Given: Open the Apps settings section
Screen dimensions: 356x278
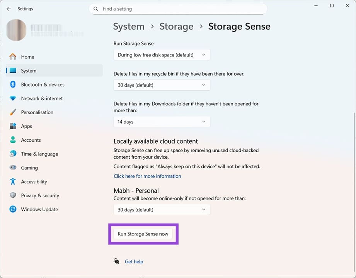Looking at the screenshot, I should 26,126.
